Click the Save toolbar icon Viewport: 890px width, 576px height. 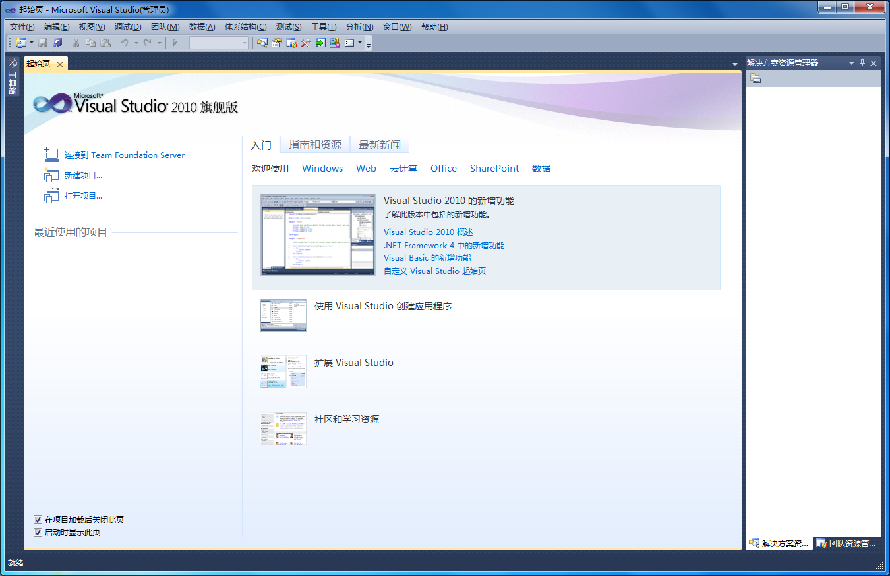[x=43, y=43]
